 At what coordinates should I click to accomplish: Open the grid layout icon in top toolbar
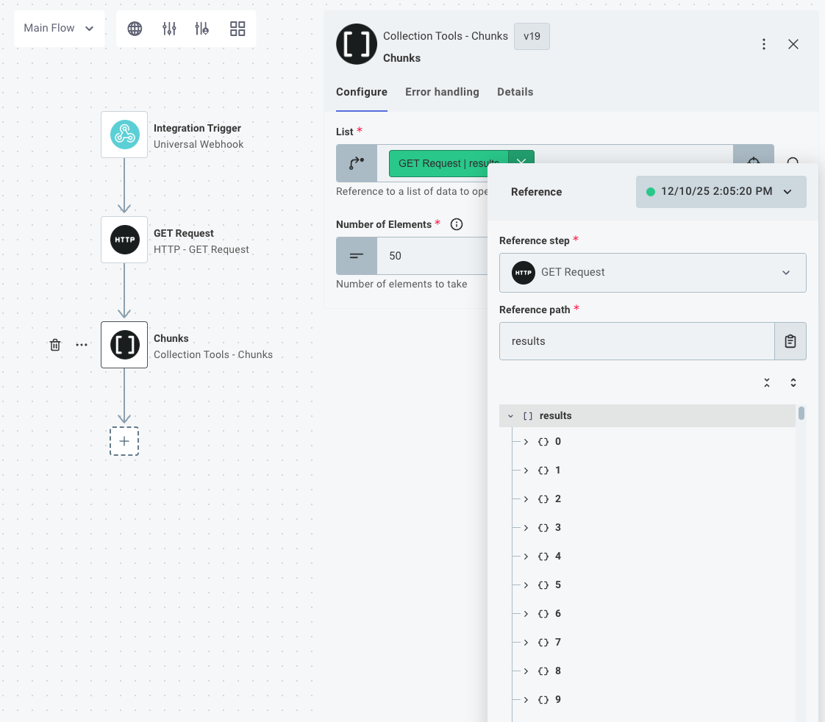(x=237, y=28)
